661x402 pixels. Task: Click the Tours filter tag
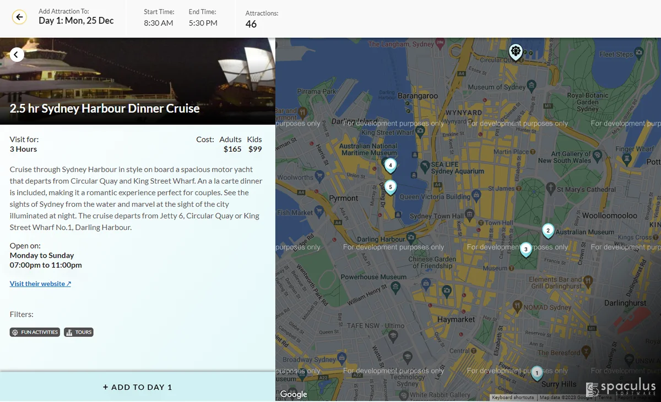click(79, 332)
